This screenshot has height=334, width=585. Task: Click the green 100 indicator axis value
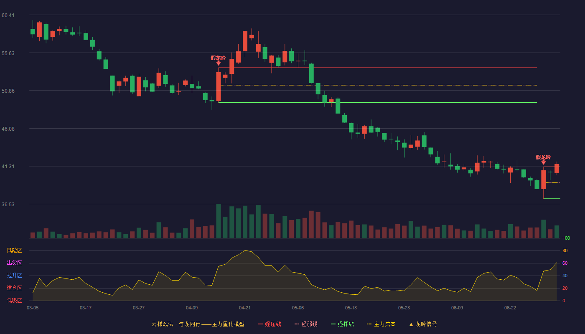[566, 238]
